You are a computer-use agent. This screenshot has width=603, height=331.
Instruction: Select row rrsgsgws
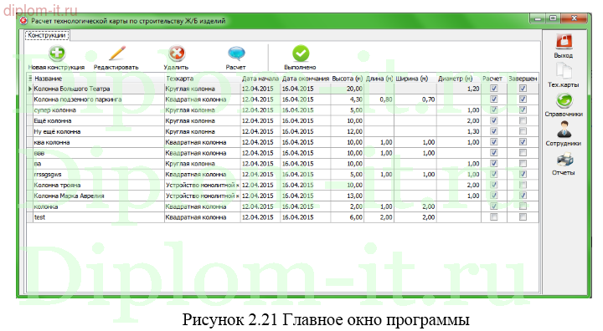(283, 174)
